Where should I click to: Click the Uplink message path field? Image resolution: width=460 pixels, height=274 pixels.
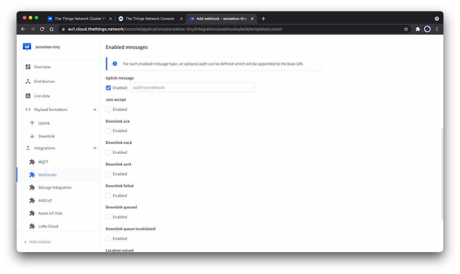point(192,87)
